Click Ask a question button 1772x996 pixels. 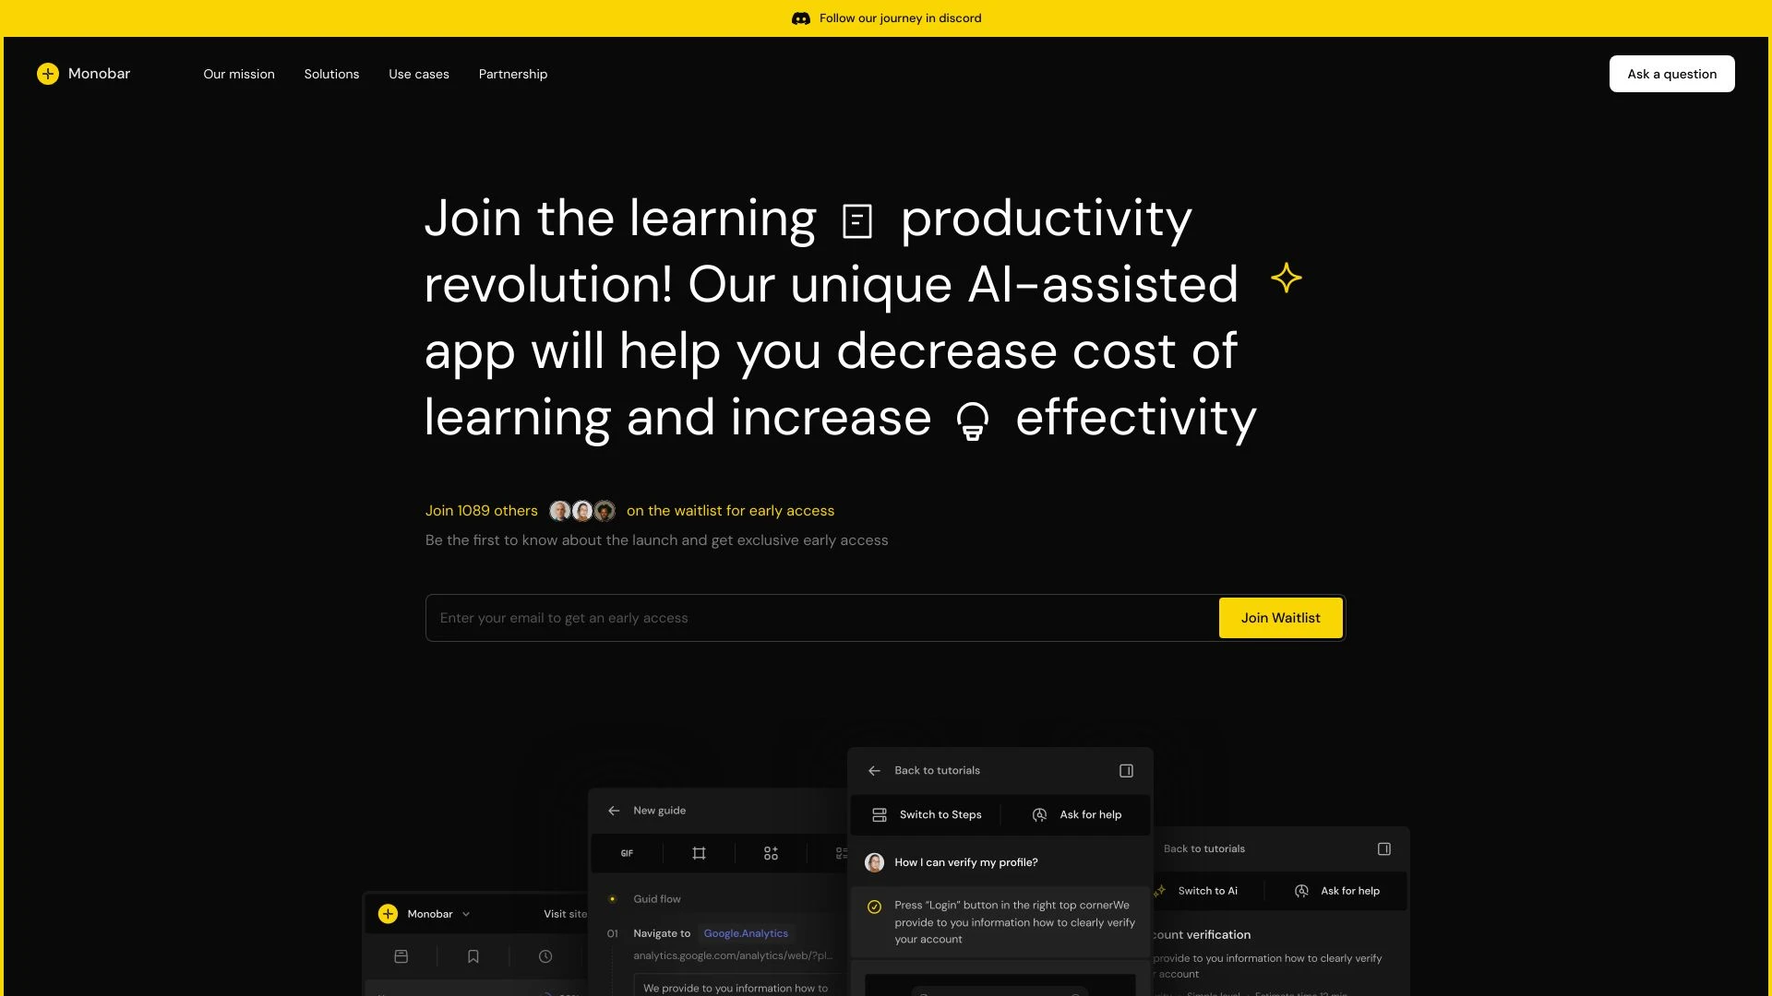[x=1671, y=74]
